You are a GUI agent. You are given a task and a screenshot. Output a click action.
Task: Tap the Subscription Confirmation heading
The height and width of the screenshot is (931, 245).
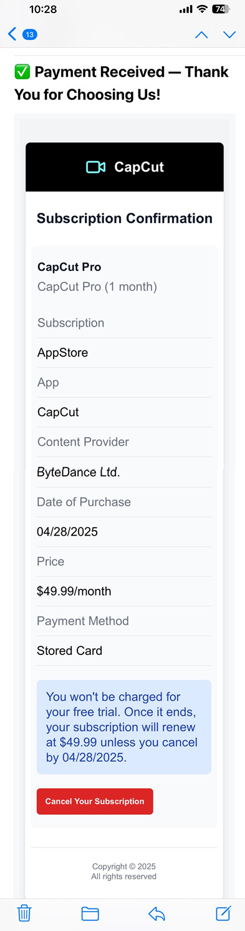pyautogui.click(x=125, y=219)
